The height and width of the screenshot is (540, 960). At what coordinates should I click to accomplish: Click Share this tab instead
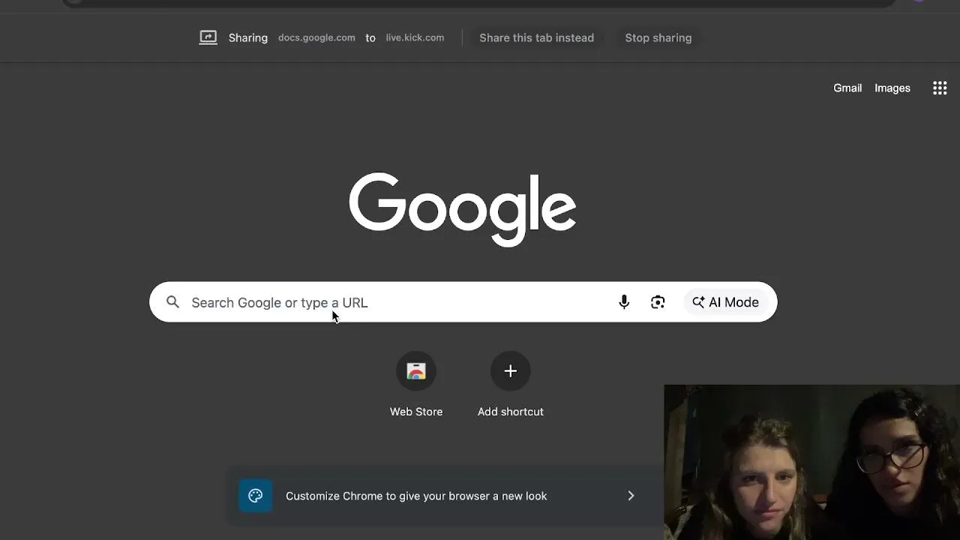537,37
